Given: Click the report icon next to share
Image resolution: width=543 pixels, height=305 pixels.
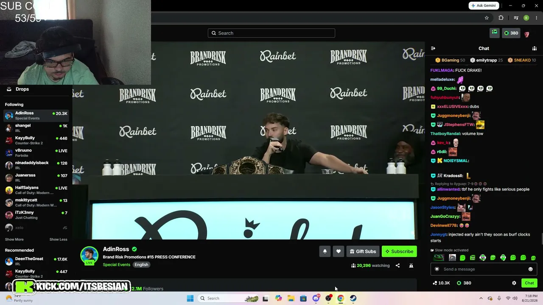Looking at the screenshot, I should coord(411,266).
